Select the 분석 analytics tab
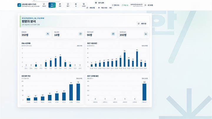The height and width of the screenshot is (119, 212). click(52, 5)
